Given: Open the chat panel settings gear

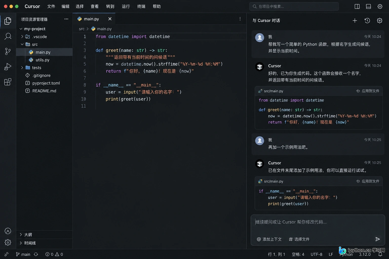Looking at the screenshot, I should 379,20.
